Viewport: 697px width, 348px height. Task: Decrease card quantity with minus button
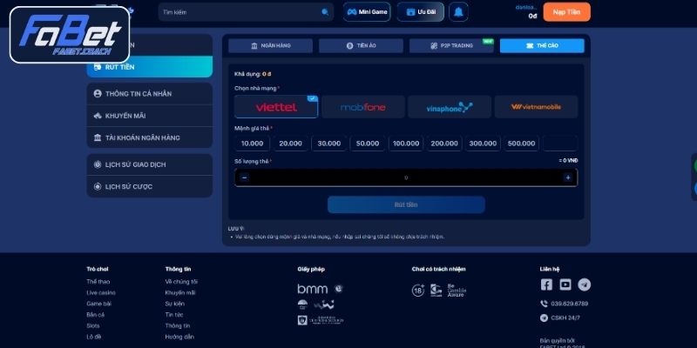[245, 177]
